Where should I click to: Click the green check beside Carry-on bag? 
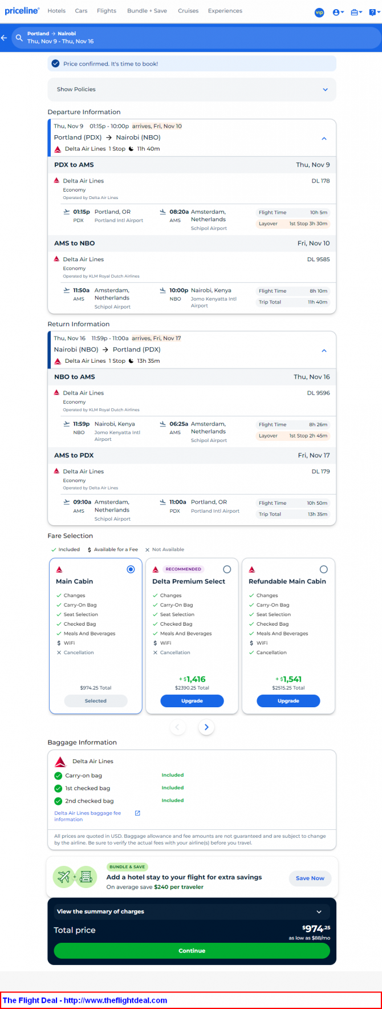(58, 776)
